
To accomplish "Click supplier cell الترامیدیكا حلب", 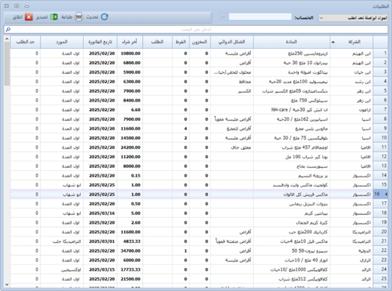I will pyautogui.click(x=62, y=241).
